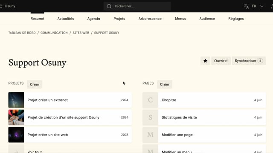Viewport: 273px width, 153px height.
Task: Open the Arborescence tab
Action: 150,19
